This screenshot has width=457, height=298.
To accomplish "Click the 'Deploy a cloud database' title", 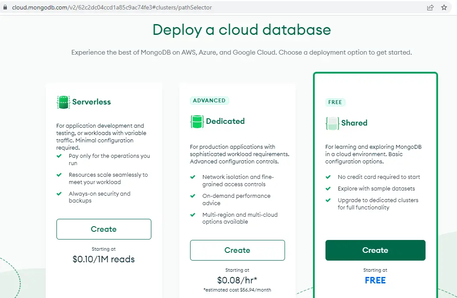I will [x=241, y=30].
